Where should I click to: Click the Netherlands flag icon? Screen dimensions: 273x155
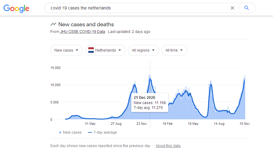[x=91, y=50]
